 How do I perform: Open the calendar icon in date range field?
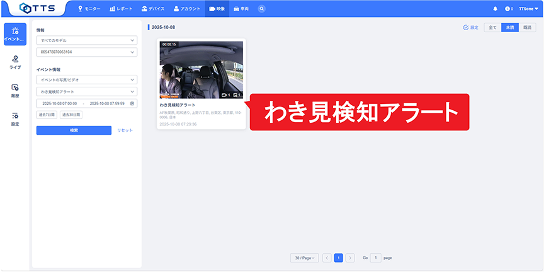tap(132, 103)
